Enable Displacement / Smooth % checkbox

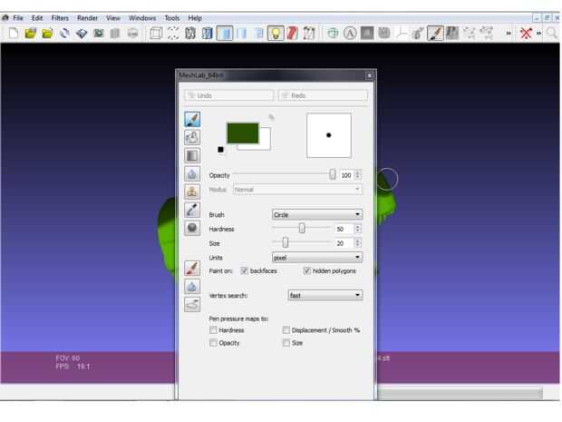click(286, 330)
